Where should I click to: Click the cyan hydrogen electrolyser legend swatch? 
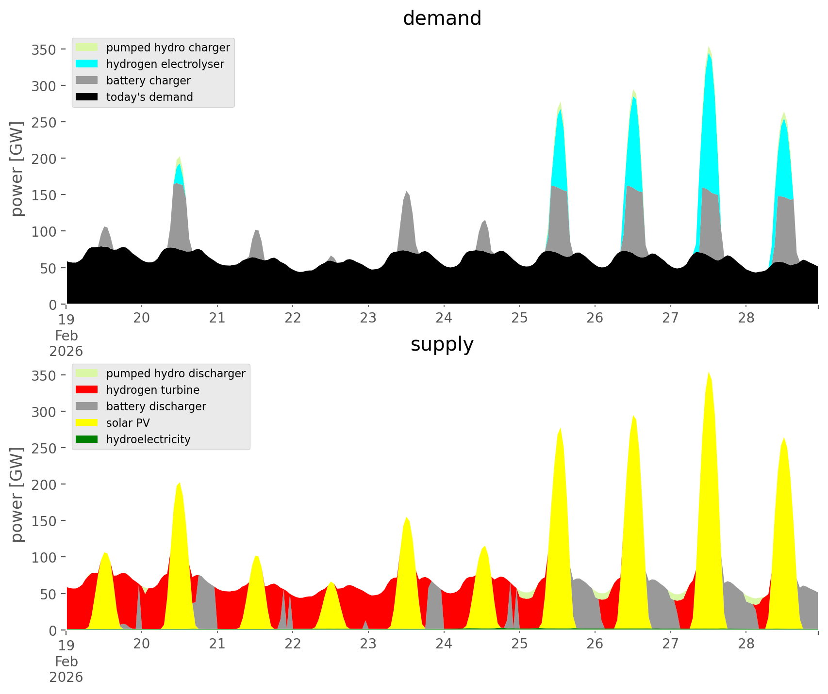(87, 64)
